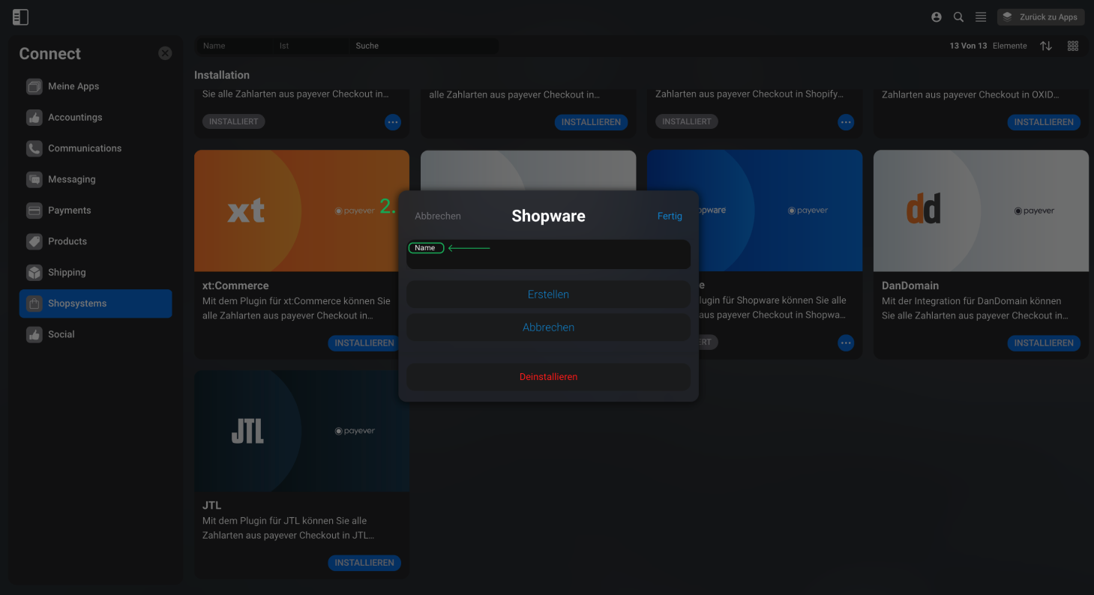Install the DanDomain integration
The image size is (1094, 595).
click(1044, 343)
